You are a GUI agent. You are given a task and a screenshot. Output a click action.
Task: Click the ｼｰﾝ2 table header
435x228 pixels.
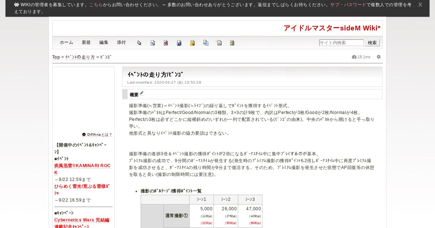[x=226, y=199]
